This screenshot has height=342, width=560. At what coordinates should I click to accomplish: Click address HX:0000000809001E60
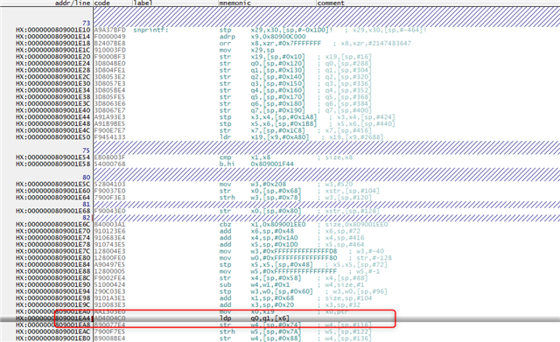(53, 191)
